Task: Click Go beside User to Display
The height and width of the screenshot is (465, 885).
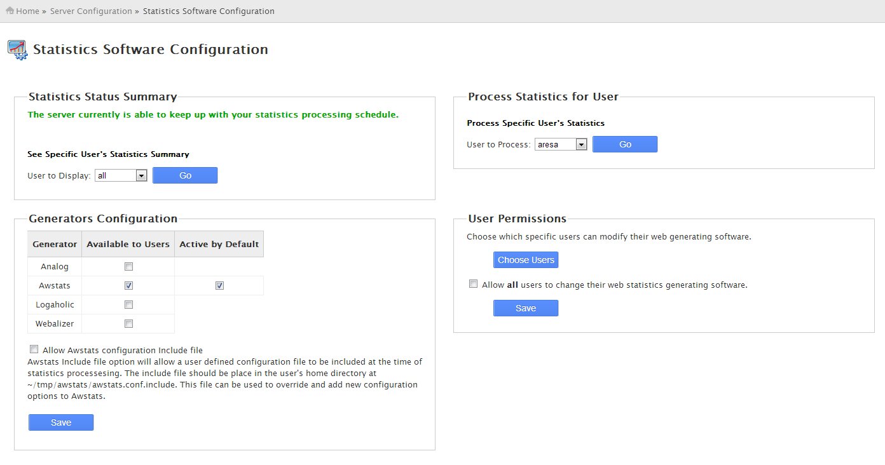Action: tap(185, 175)
